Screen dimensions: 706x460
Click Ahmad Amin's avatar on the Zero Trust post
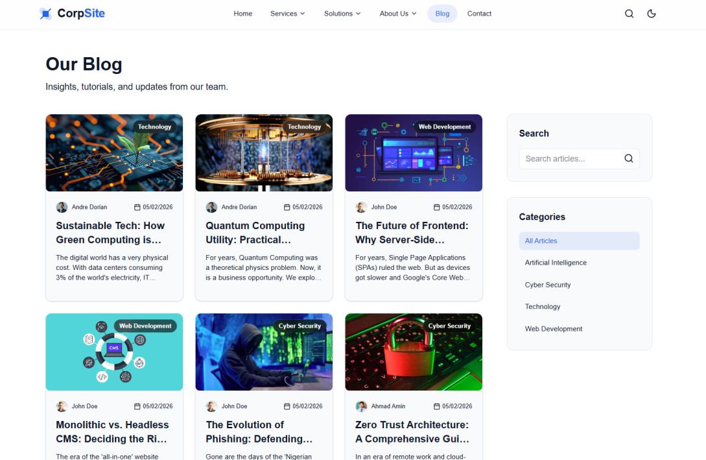click(x=361, y=406)
